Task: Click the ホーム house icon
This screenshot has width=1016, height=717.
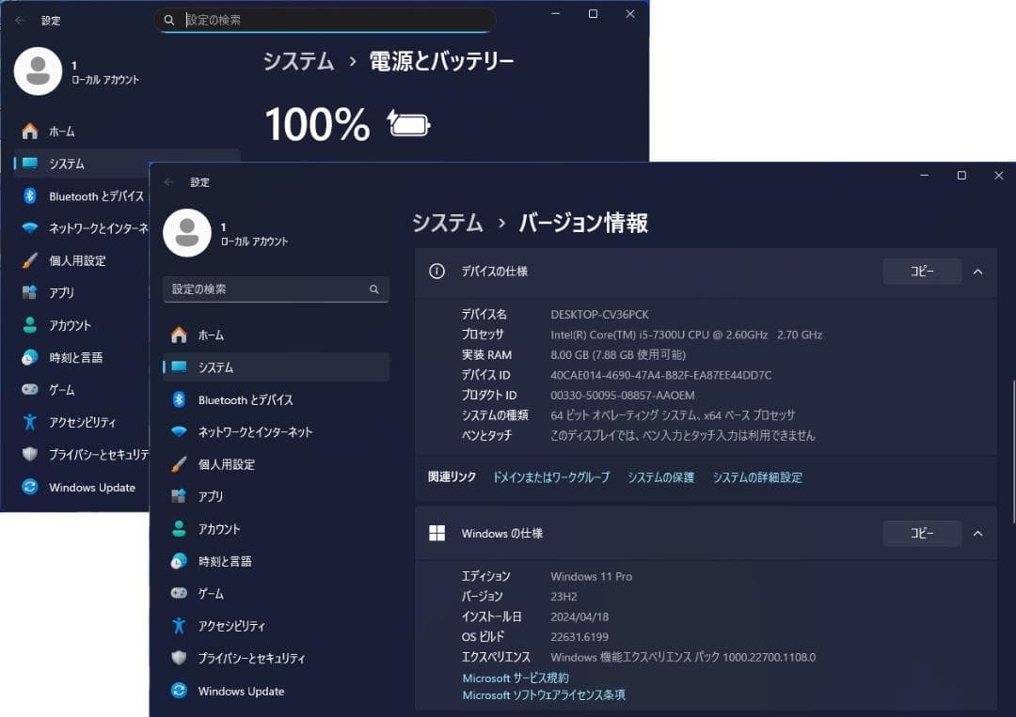Action: (180, 335)
